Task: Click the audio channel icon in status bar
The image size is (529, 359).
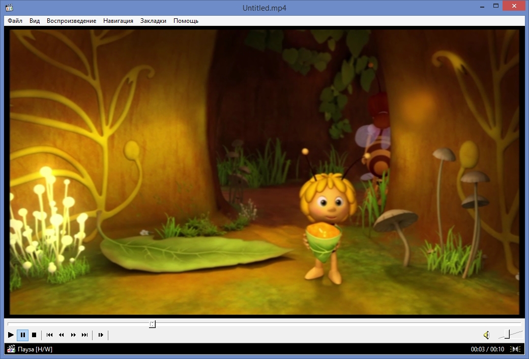Action: [x=515, y=349]
